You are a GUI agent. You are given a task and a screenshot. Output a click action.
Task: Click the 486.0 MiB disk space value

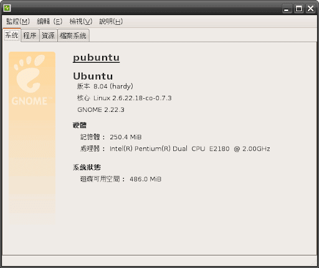click(145, 179)
